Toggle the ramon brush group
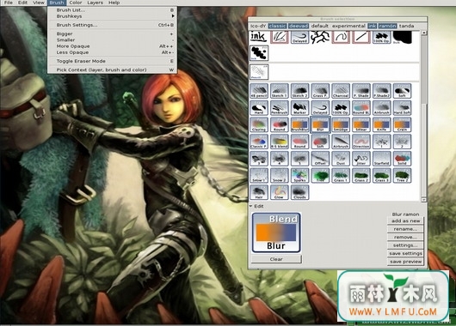 (x=387, y=26)
